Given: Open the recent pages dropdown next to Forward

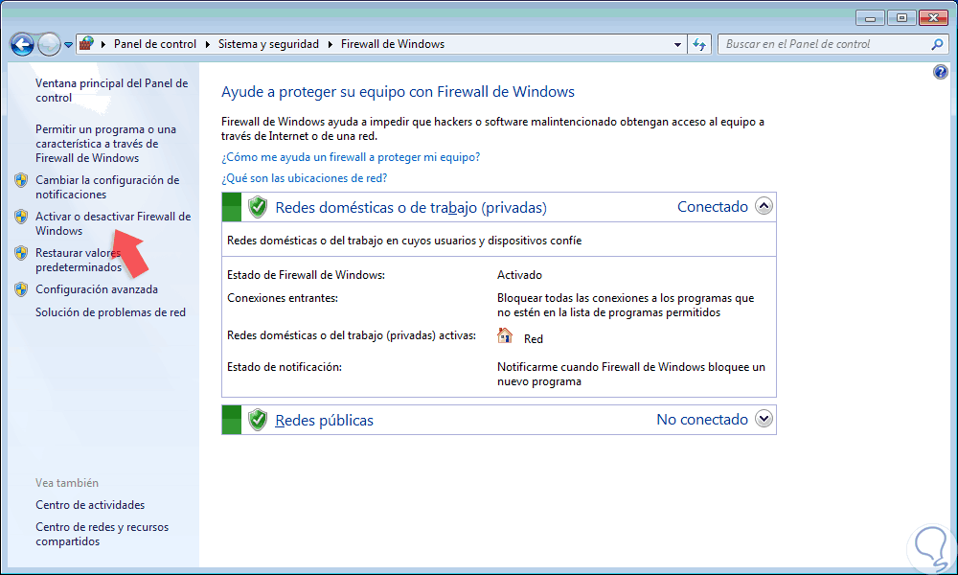Looking at the screenshot, I should (x=68, y=45).
